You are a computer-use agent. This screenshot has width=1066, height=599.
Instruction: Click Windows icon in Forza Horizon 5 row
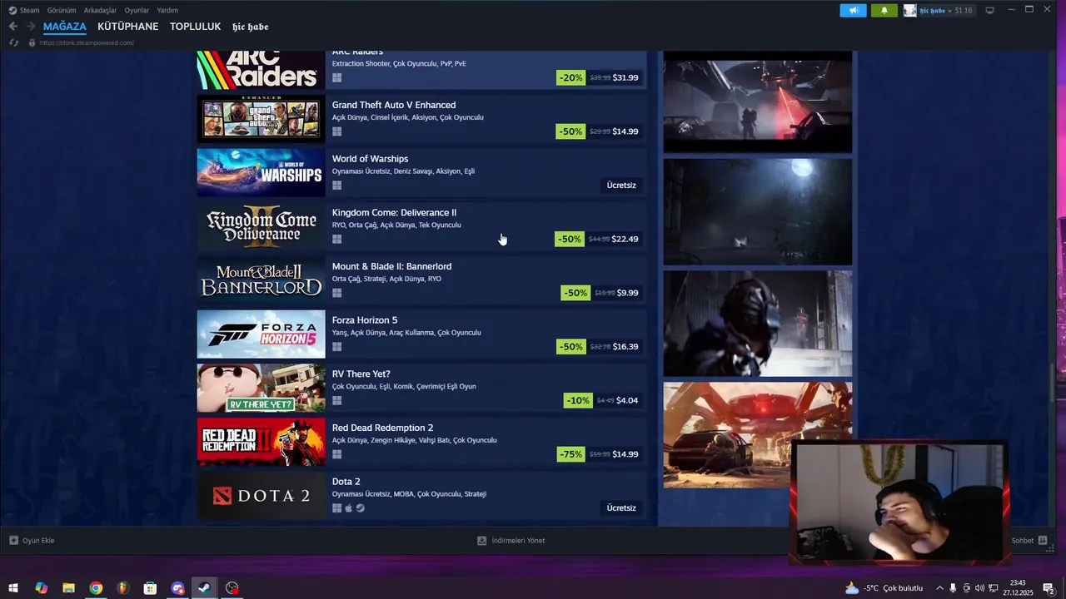click(336, 347)
